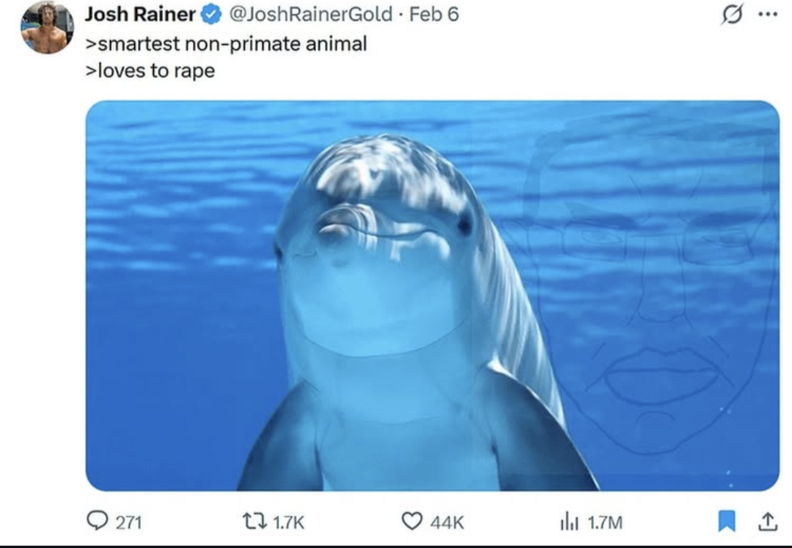
Task: Open Josh Rainer's profile picture
Action: (47, 28)
